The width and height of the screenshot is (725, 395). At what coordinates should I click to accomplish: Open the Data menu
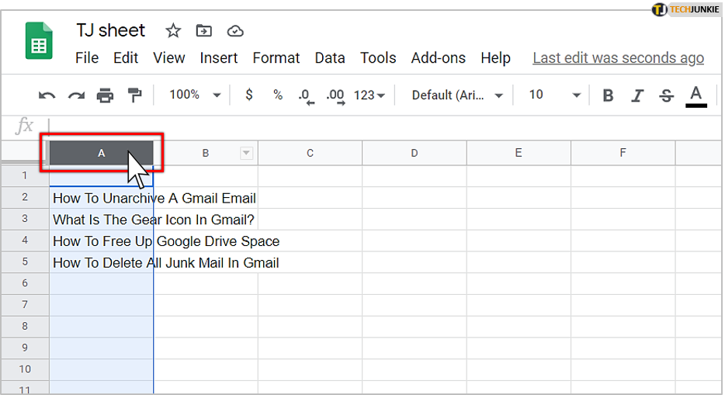(330, 57)
